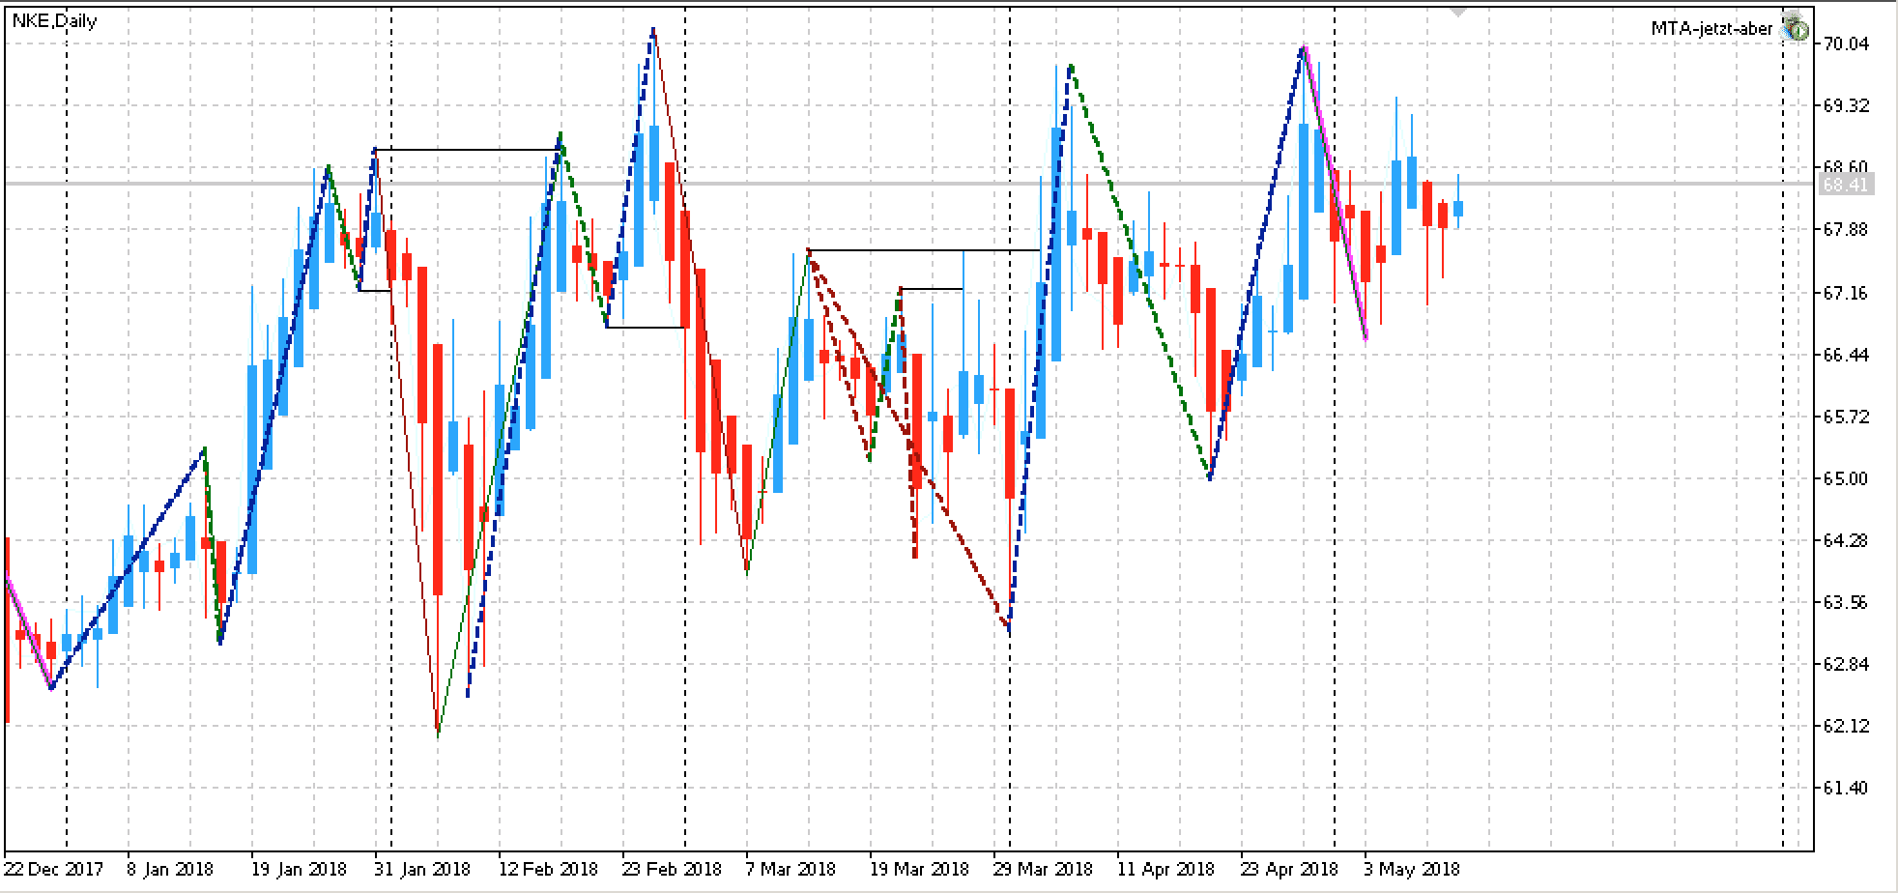Click the 19 Jan 2018 date label
1898x893 pixels.
pos(299,869)
